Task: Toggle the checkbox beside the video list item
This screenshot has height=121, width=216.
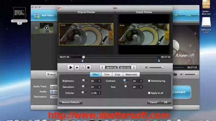Action: (x=36, y=28)
